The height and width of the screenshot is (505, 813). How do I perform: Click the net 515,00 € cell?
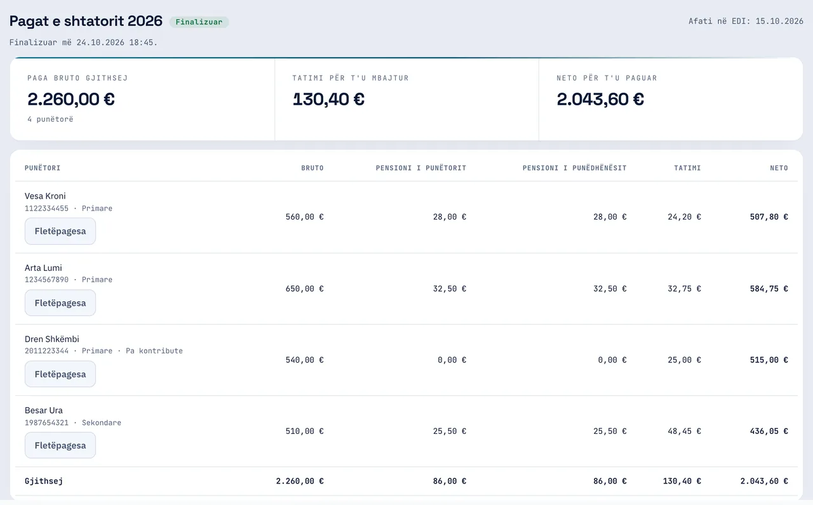(769, 360)
